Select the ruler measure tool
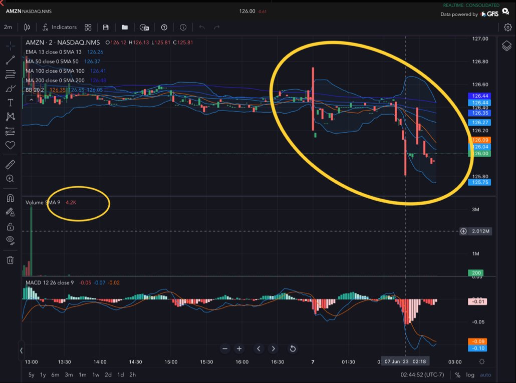This screenshot has width=516, height=383. [x=10, y=164]
